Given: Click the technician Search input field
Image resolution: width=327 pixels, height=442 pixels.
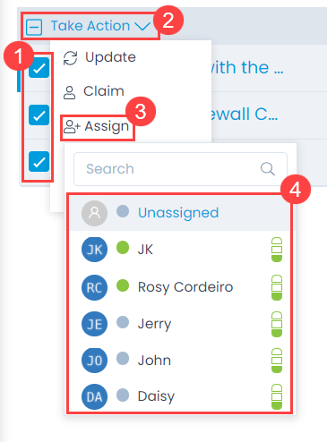Looking at the screenshot, I should tap(180, 169).
